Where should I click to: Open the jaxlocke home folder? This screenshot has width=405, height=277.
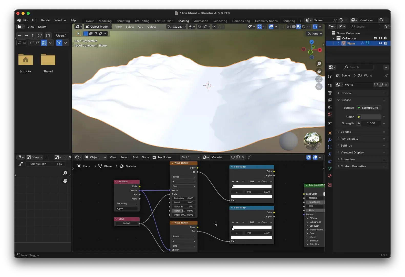26,60
